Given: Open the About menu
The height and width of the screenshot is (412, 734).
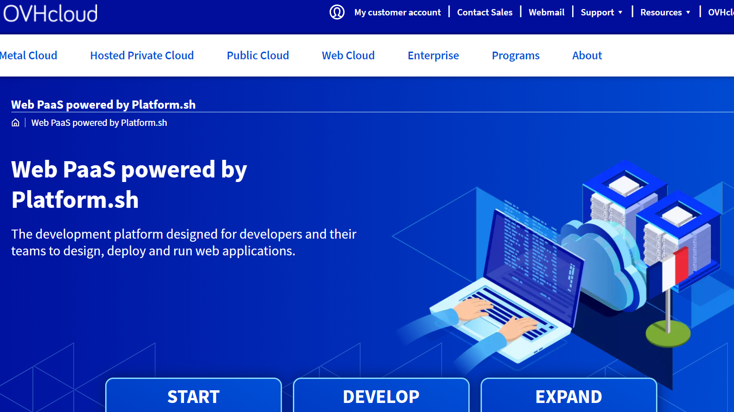Looking at the screenshot, I should click(x=587, y=55).
